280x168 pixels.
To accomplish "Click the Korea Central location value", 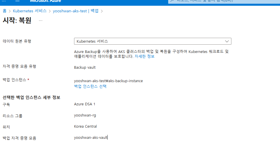I will pos(85,126).
